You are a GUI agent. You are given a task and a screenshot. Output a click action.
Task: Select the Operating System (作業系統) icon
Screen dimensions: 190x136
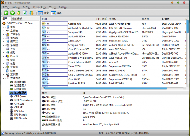click(8, 34)
